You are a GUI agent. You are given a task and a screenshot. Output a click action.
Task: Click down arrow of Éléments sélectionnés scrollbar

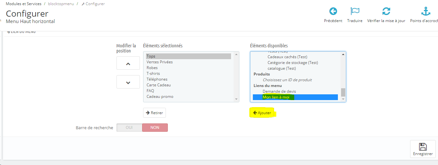point(236,99)
